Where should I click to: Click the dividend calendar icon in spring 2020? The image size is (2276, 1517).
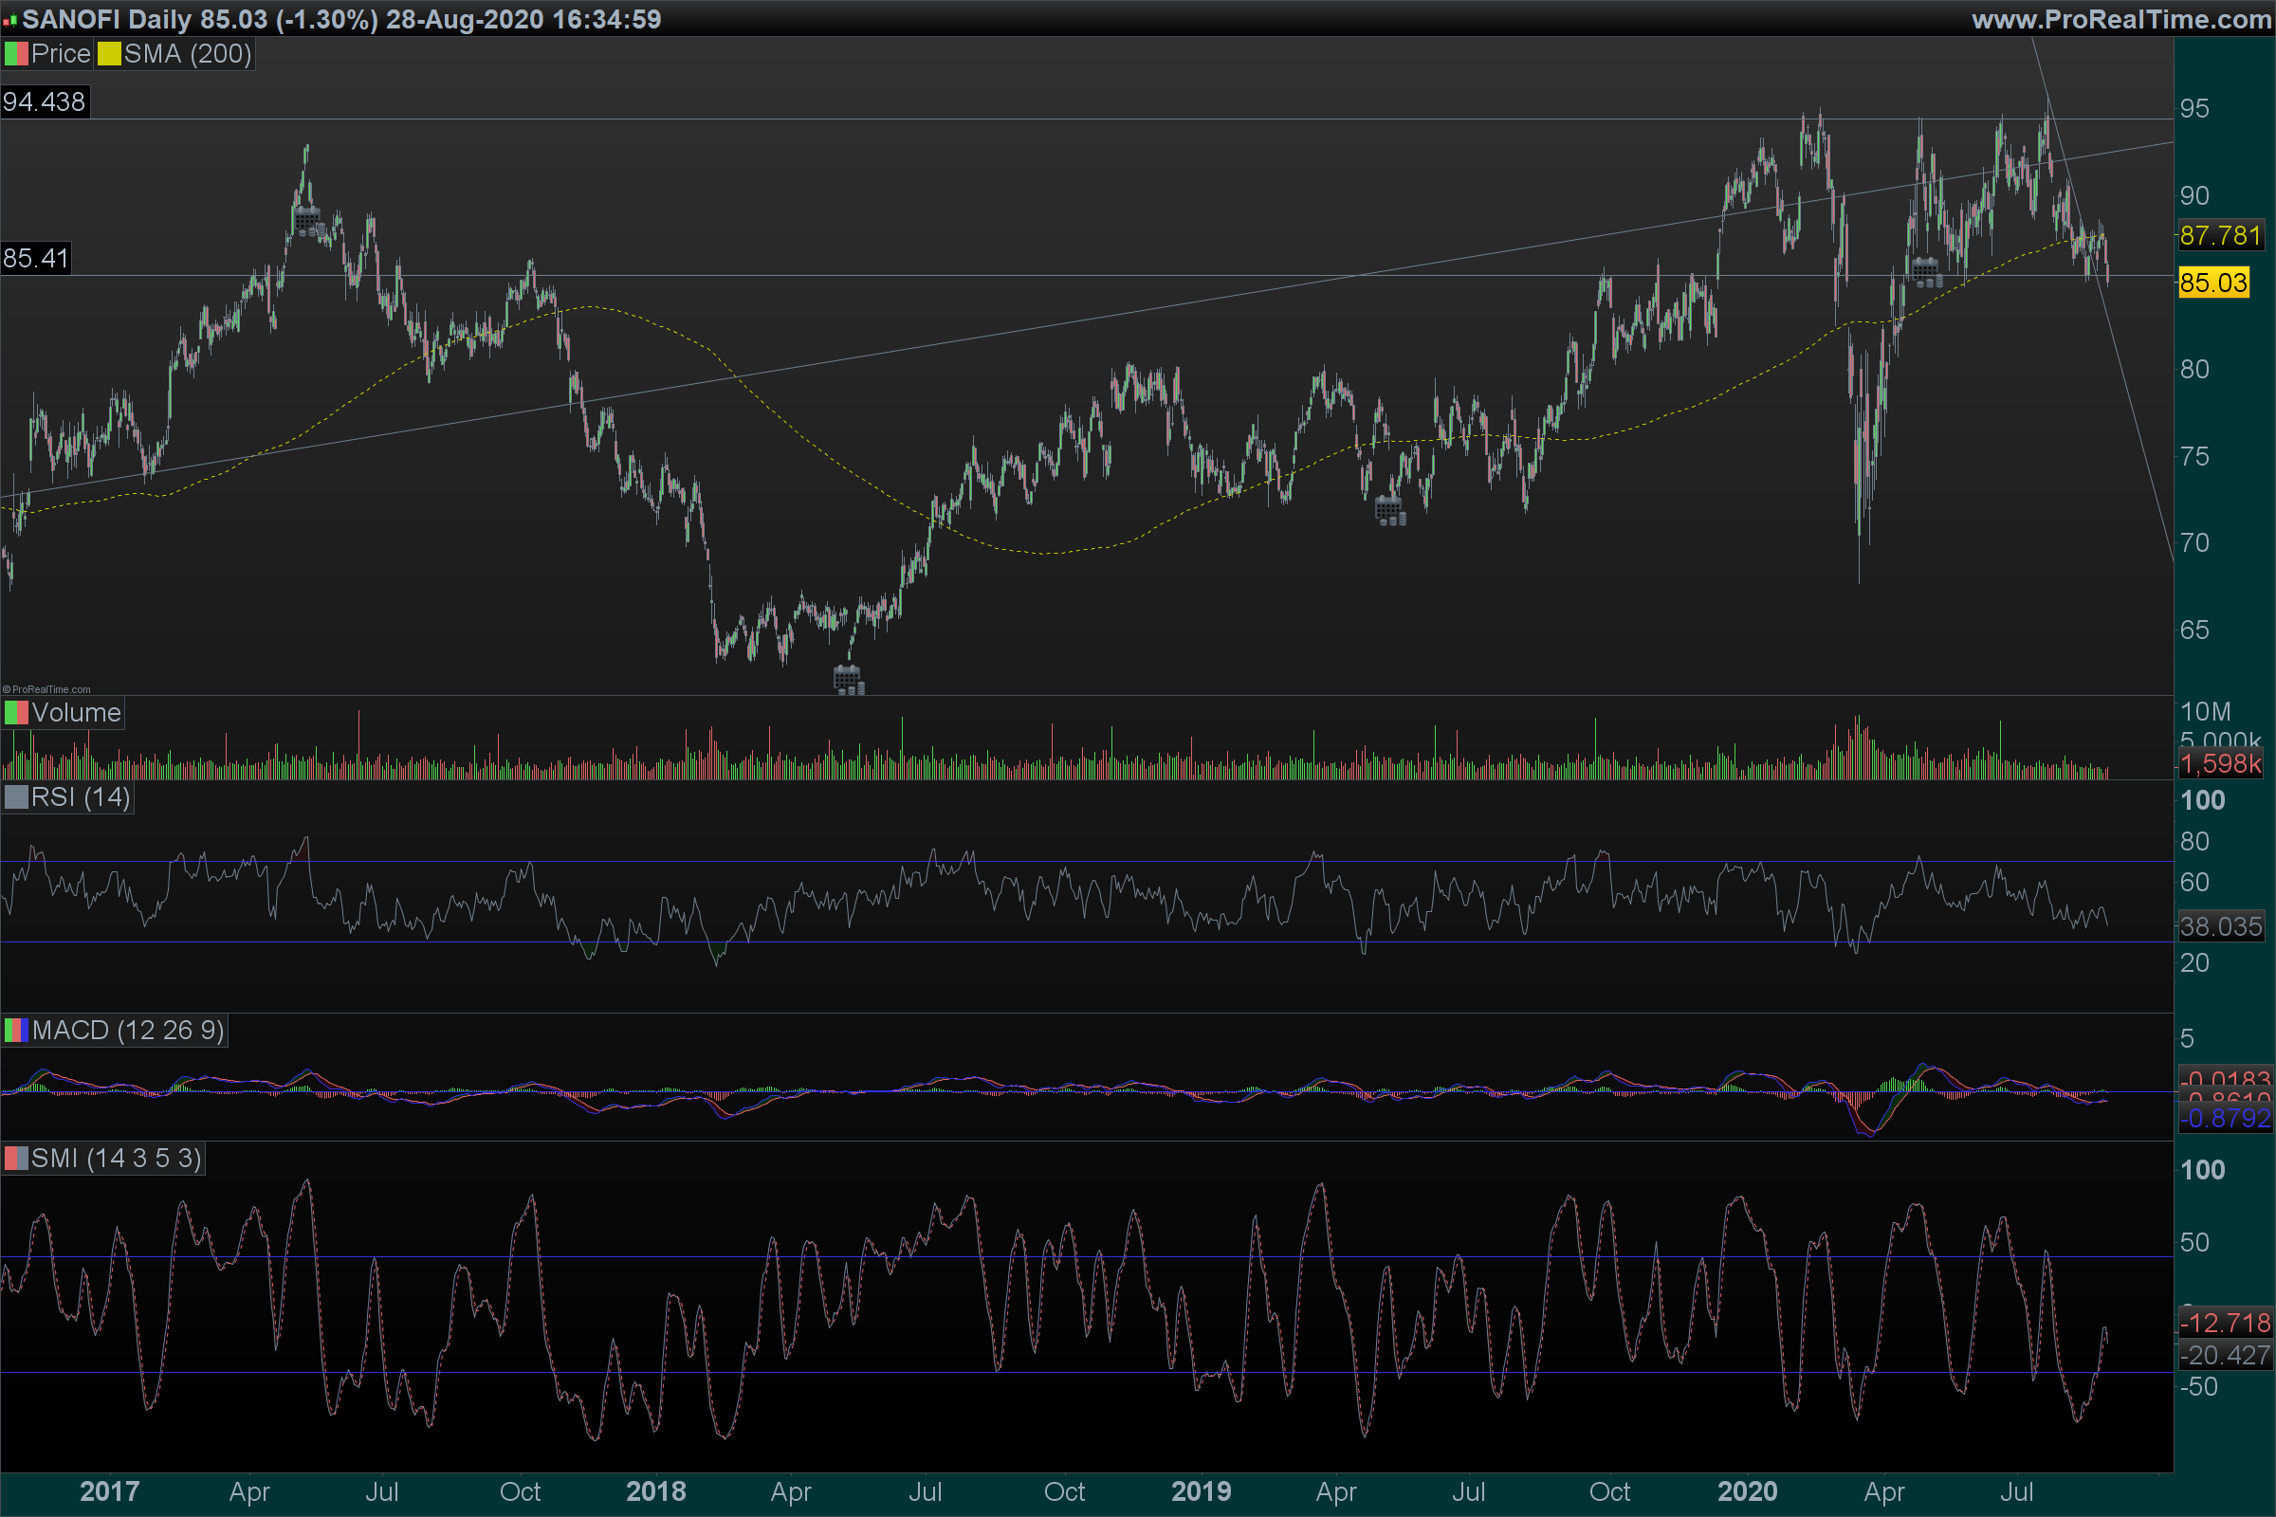point(1926,272)
